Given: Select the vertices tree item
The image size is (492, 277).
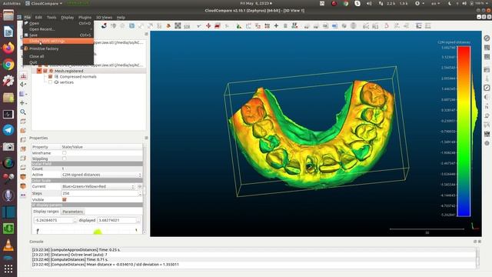Looking at the screenshot, I should tap(67, 82).
